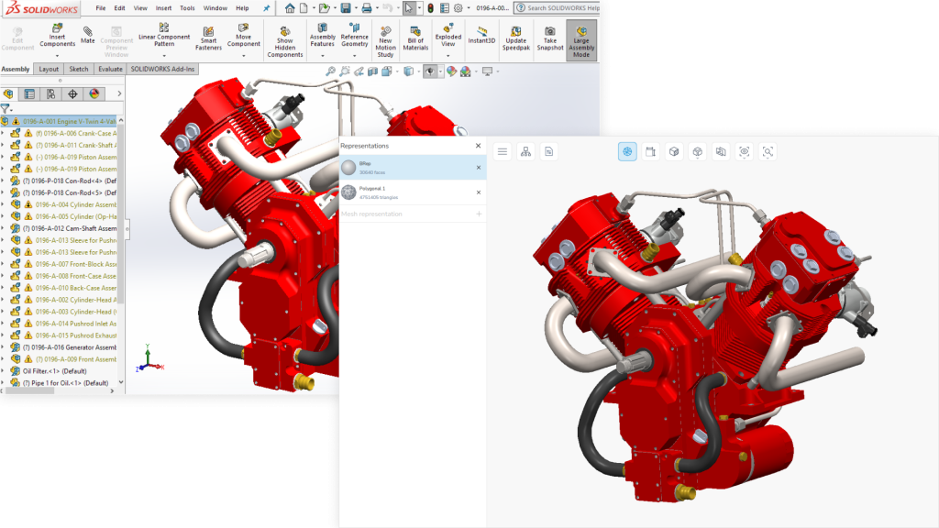The width and height of the screenshot is (939, 528).
Task: Click the zoom search icon in viewer toolbar
Action: [x=768, y=151]
